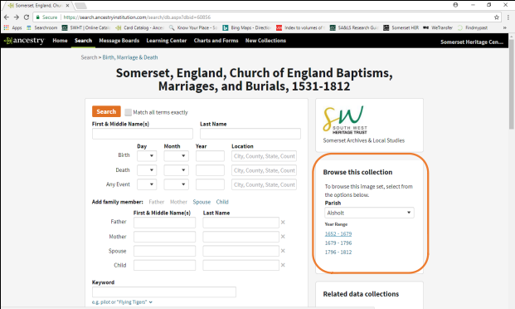Open the 1679 - 1796 year range
Image resolution: width=515 pixels, height=309 pixels.
(338, 243)
